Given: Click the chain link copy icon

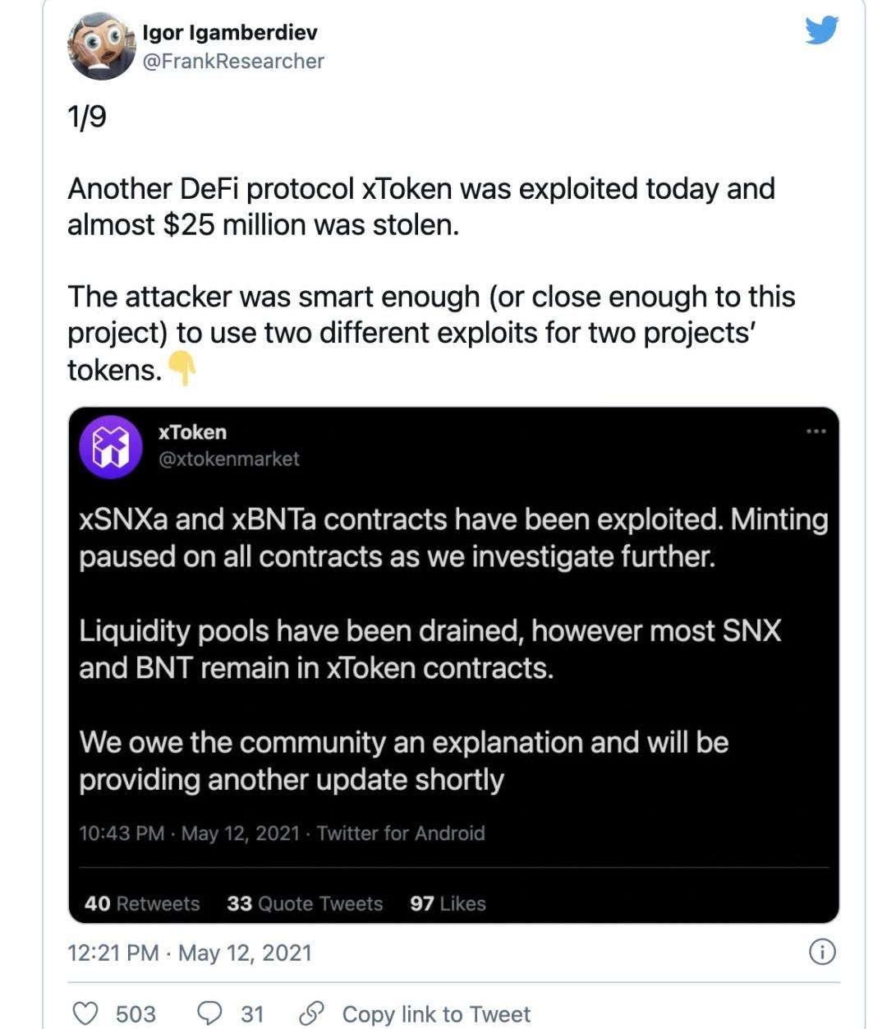Looking at the screenshot, I should (x=311, y=1013).
